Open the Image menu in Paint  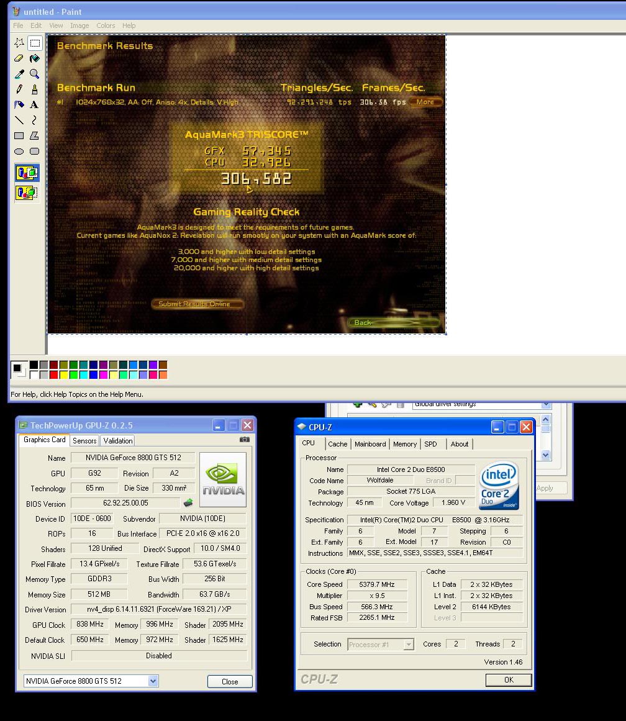pyautogui.click(x=79, y=25)
